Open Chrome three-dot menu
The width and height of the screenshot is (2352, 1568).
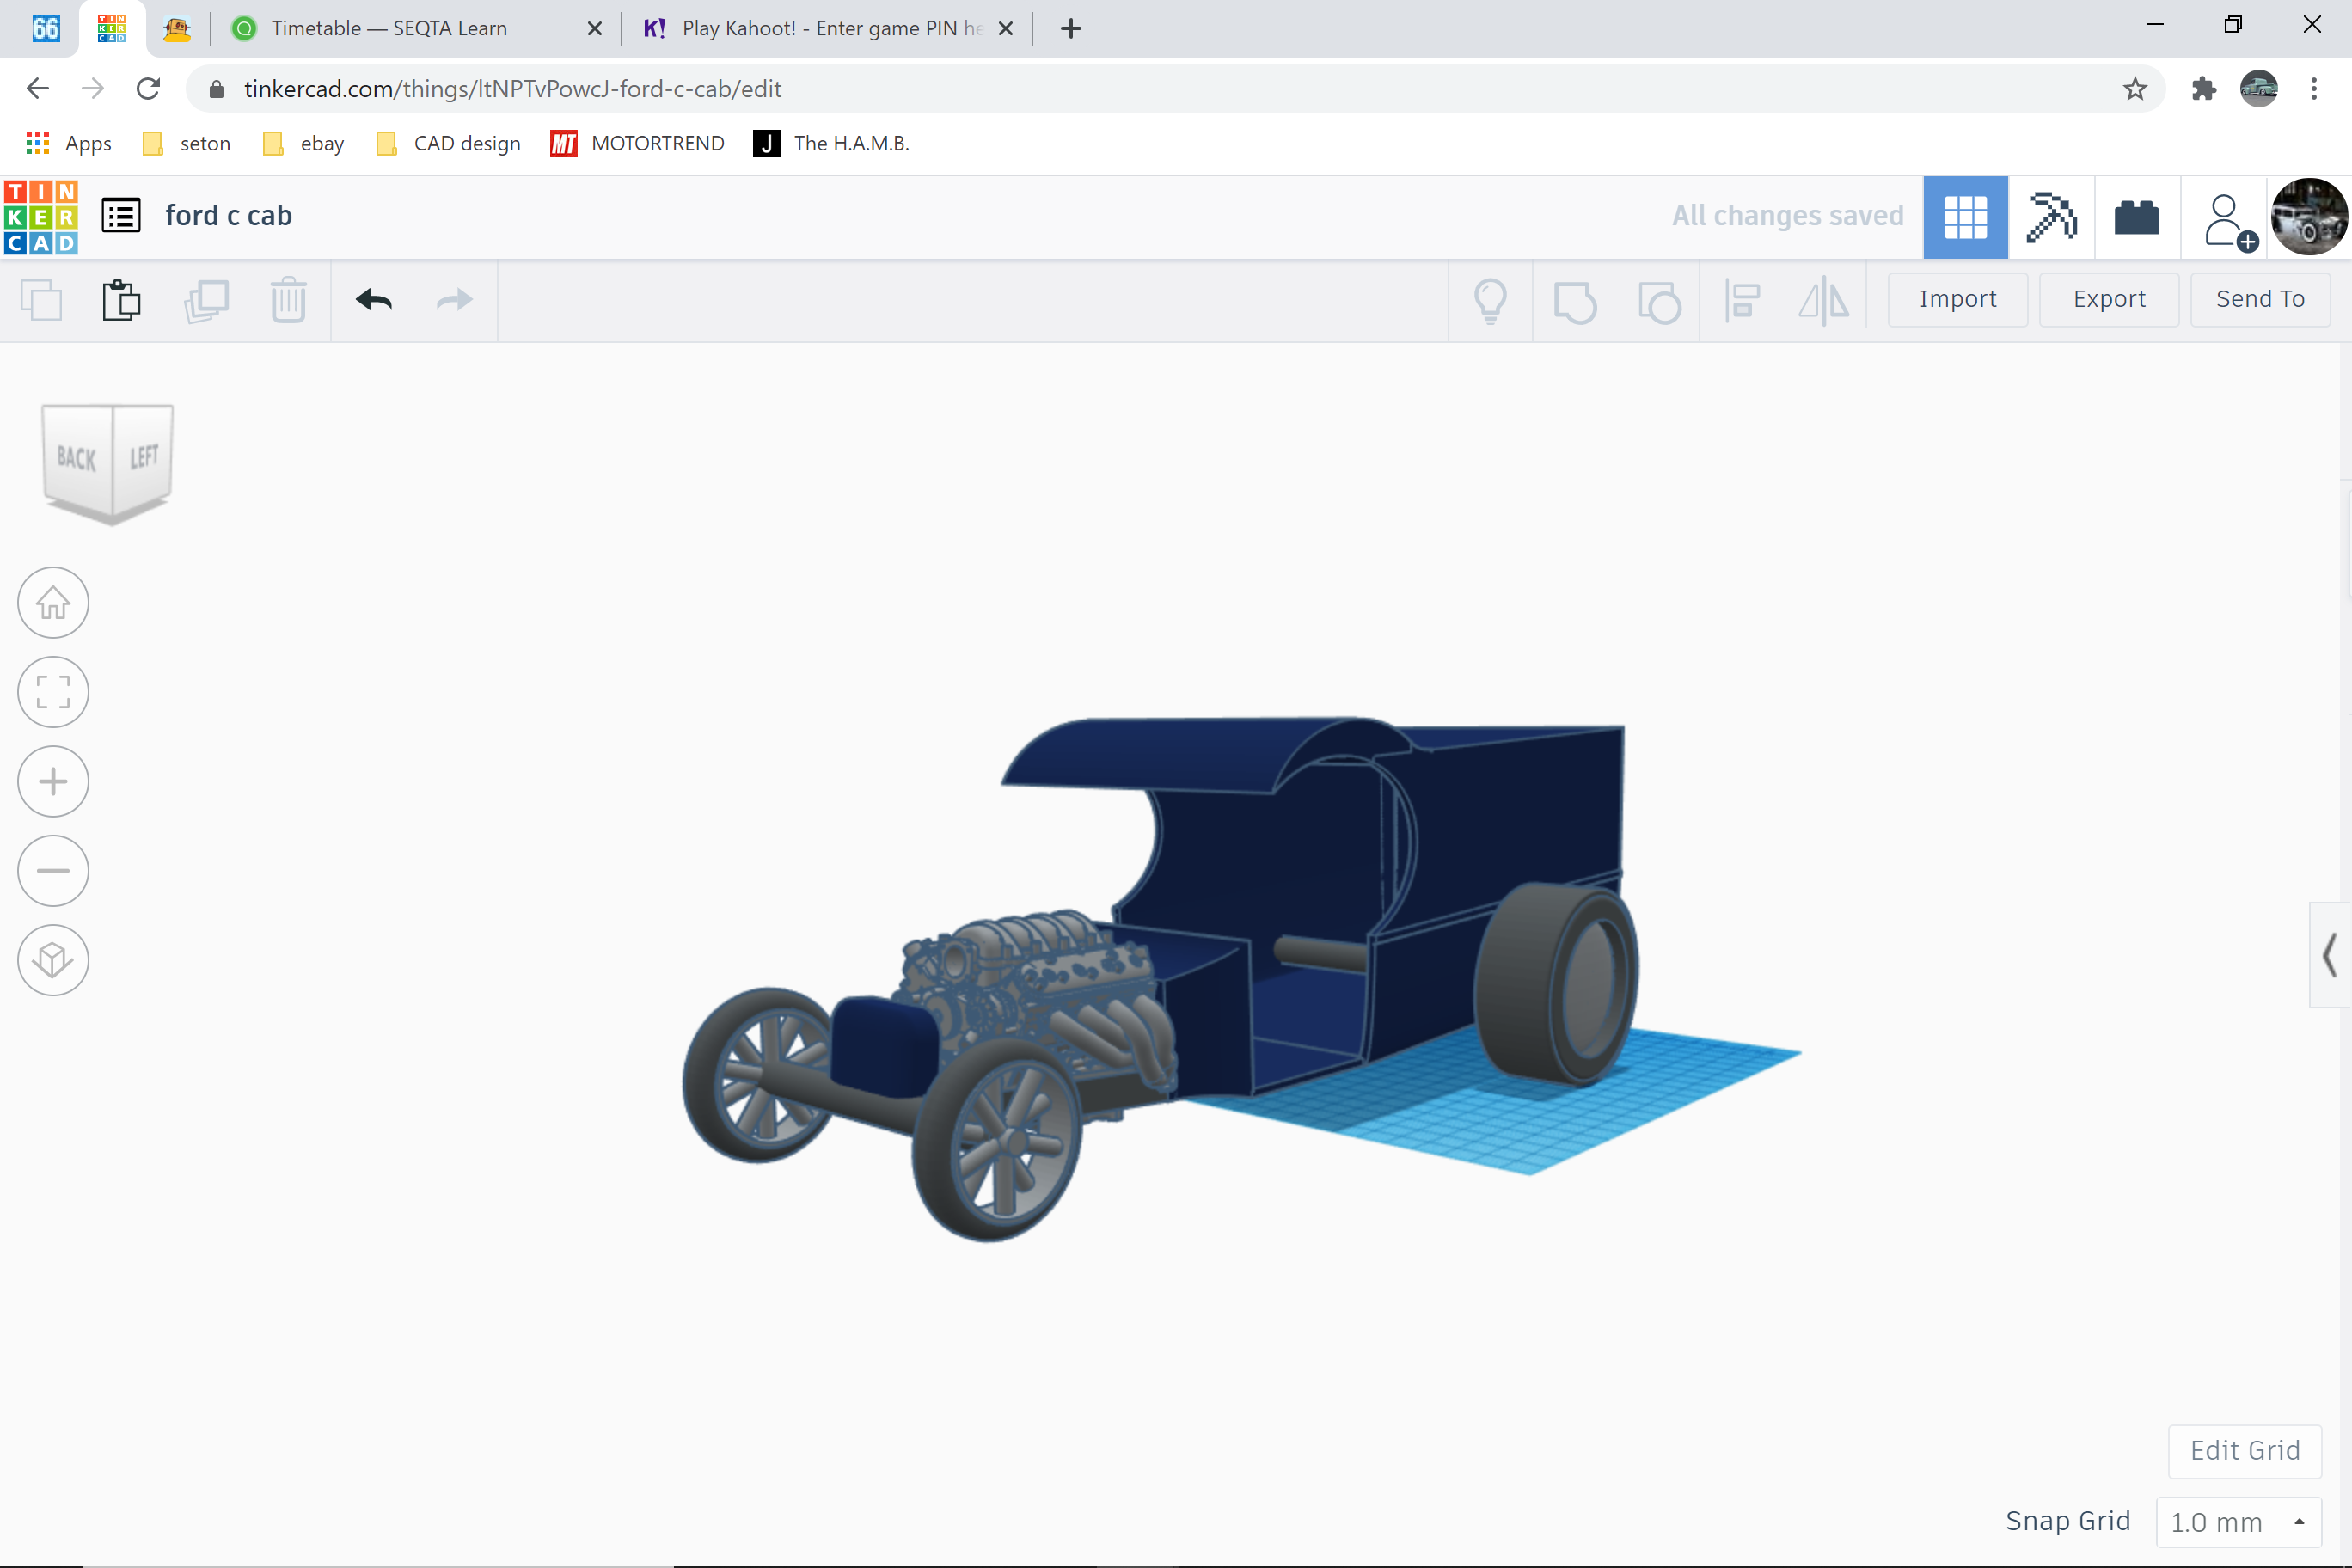click(x=2314, y=89)
